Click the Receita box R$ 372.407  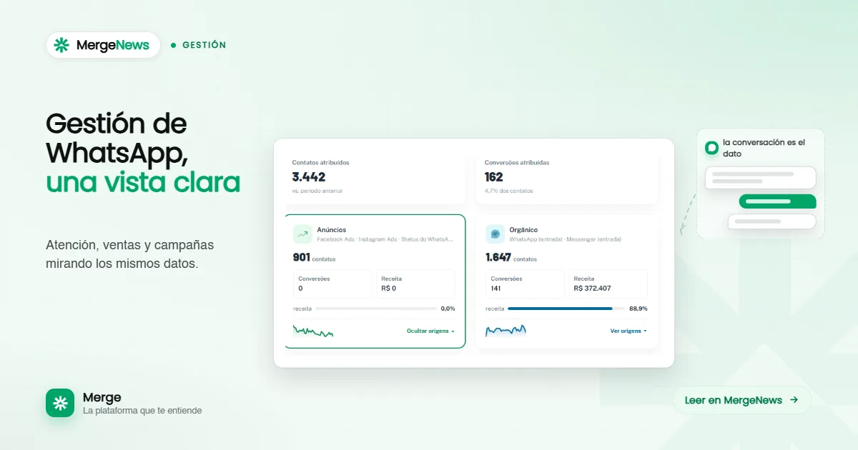(608, 284)
